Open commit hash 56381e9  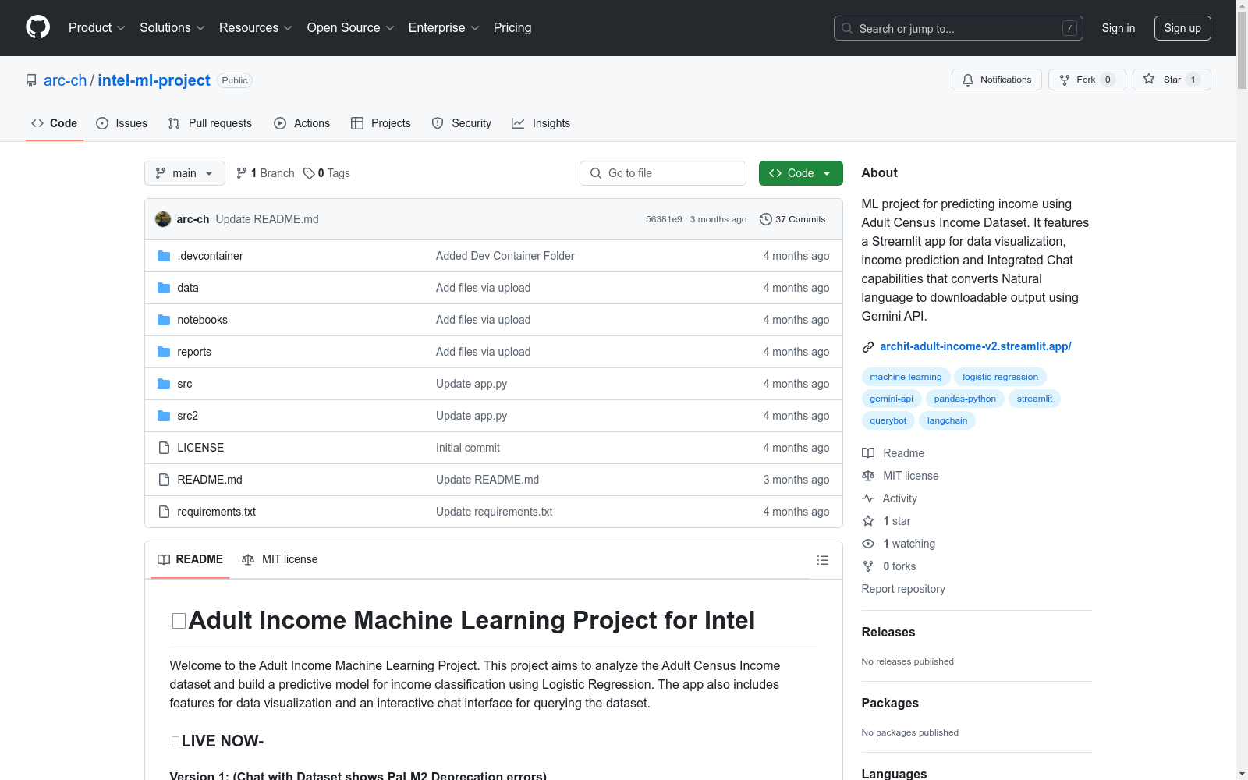(664, 219)
